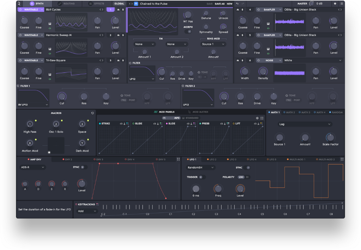Click the GLOBAL button
This screenshot has height=250, width=361.
coord(119,4)
